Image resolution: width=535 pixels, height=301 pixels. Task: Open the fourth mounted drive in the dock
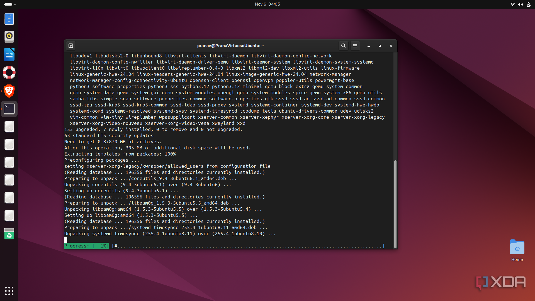(9, 180)
